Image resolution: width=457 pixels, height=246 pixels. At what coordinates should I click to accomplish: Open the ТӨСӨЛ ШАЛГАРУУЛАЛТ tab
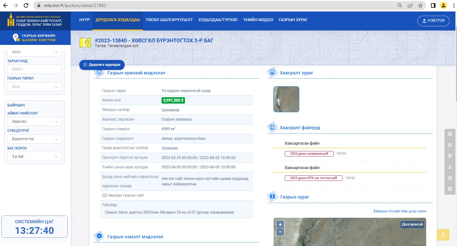(169, 20)
